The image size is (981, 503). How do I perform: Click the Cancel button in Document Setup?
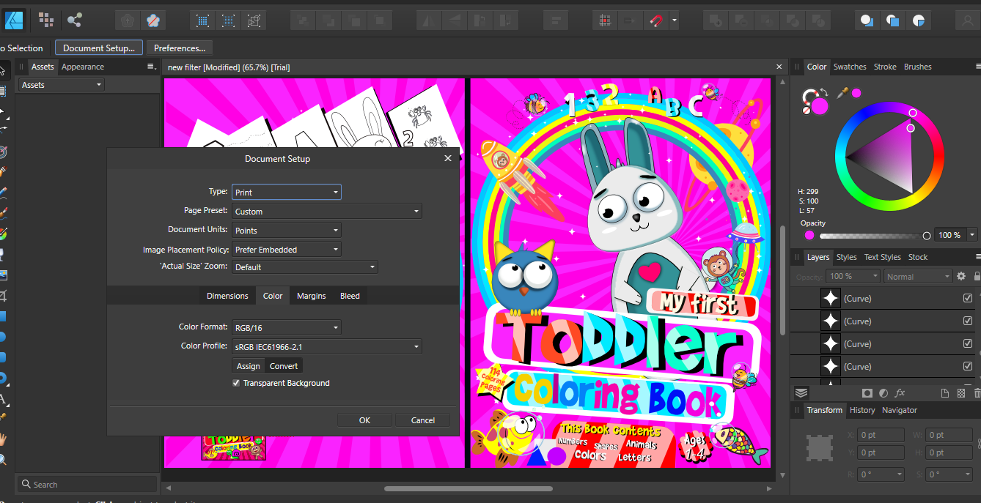click(x=423, y=420)
